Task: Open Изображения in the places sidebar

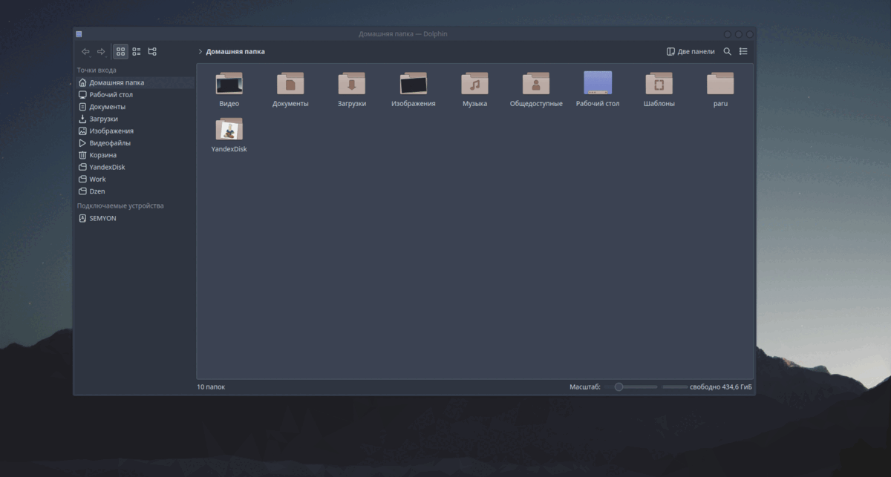Action: pos(134,131)
